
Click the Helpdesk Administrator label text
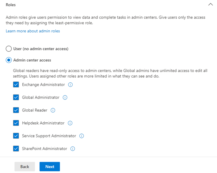(x=43, y=123)
